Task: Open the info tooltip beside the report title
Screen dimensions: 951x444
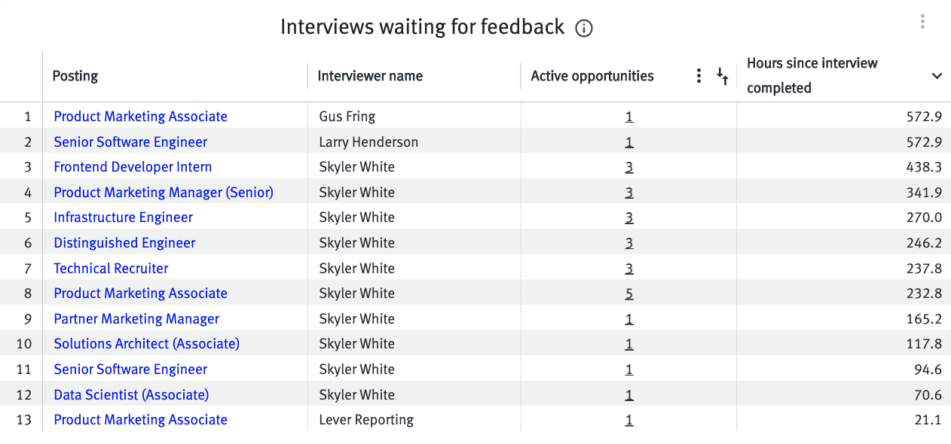Action: point(584,27)
